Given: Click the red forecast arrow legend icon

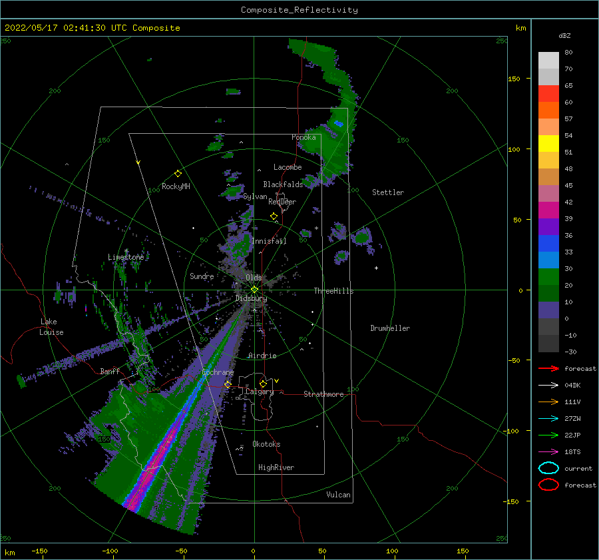Looking at the screenshot, I should (548, 368).
